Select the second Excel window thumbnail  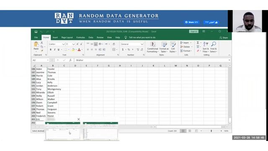click(100, 131)
